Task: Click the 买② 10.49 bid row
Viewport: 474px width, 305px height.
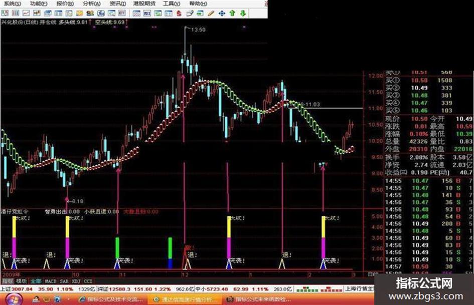Action: [419, 88]
